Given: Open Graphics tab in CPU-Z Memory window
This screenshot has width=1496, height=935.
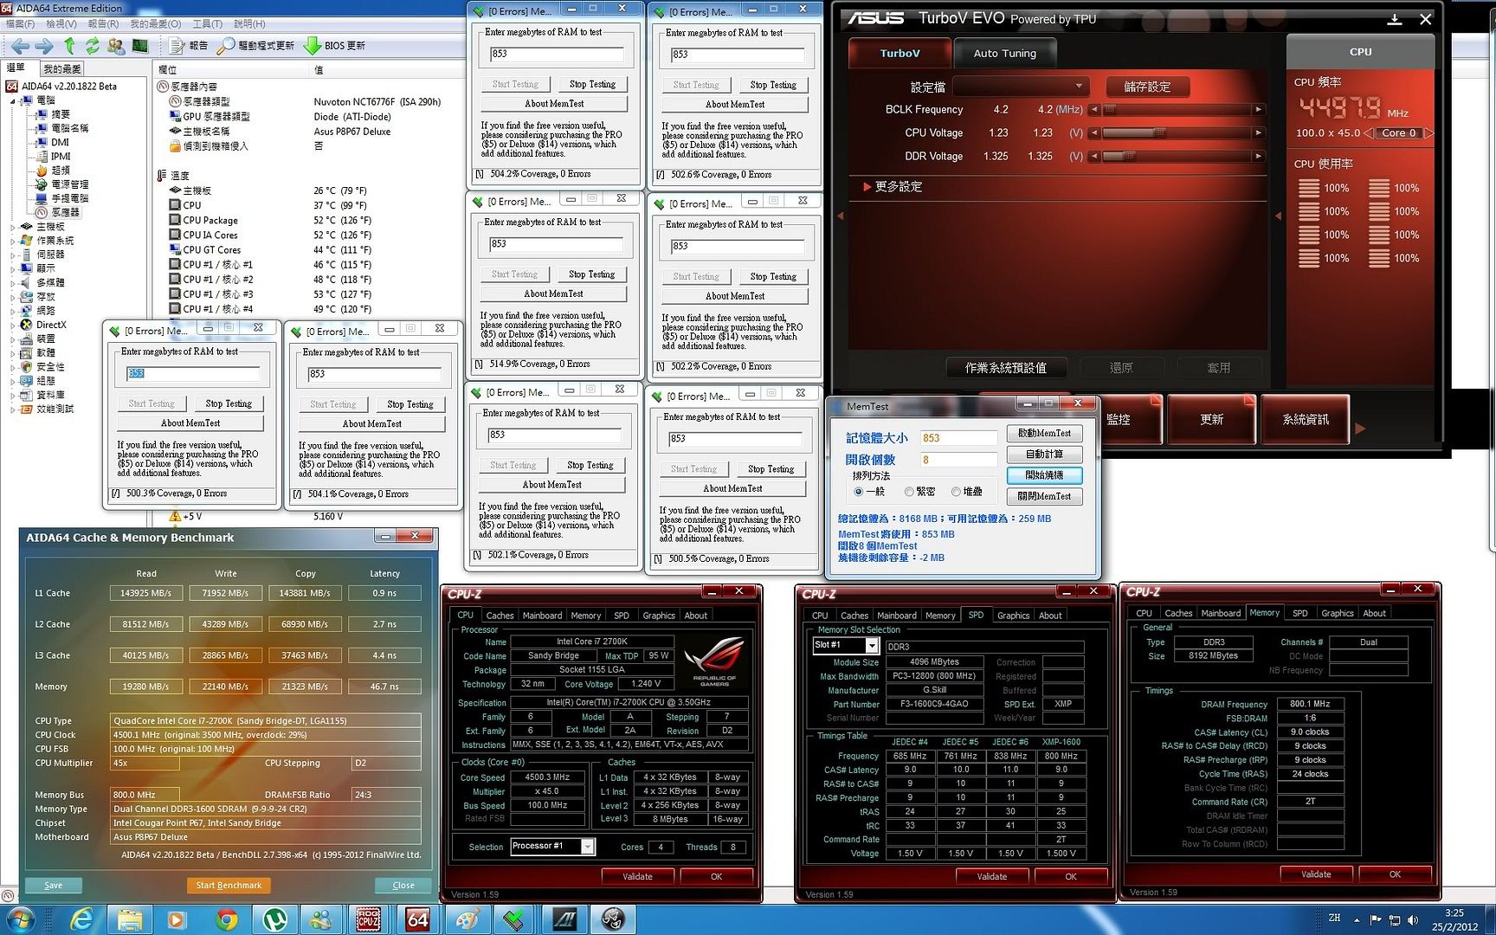Looking at the screenshot, I should (x=1338, y=613).
